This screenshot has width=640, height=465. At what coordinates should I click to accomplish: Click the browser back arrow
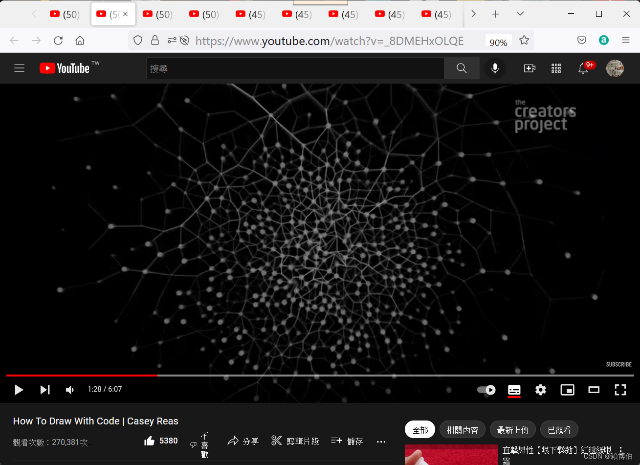tap(15, 41)
